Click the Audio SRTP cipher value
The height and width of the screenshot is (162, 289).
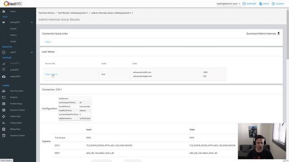click(x=100, y=153)
